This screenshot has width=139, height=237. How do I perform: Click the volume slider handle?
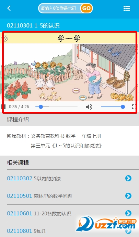point(123,107)
